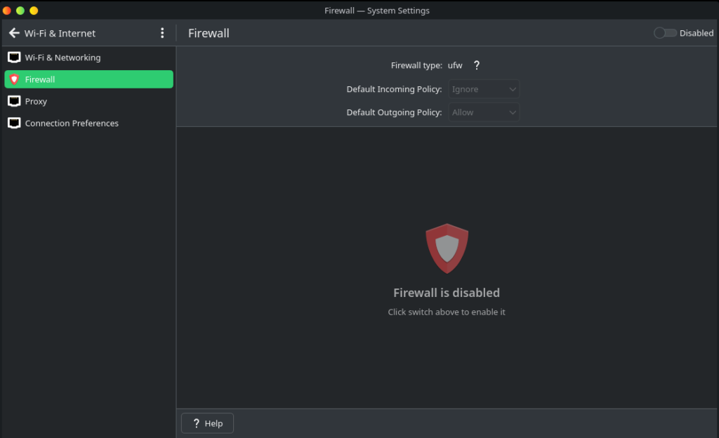Screen dimensions: 719x438
Task: Enable the firewall toggle switch
Action: pos(664,33)
